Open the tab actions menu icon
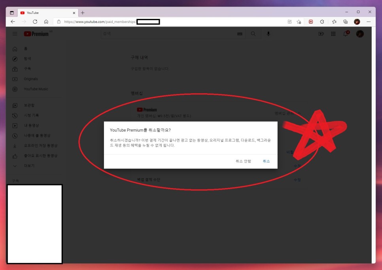Viewport: 382px width, 270px height. (12, 13)
